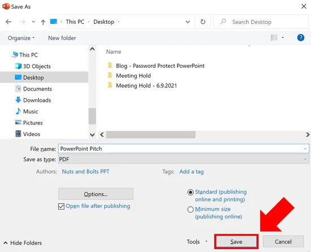
Task: Click into the Search Desktop box
Action: coord(261,22)
